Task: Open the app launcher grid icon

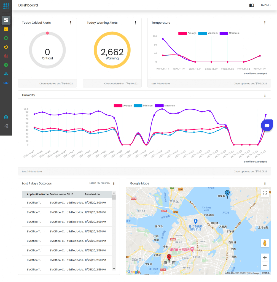Action: click(x=6, y=6)
